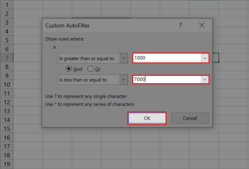This screenshot has height=169, width=249.
Task: Cancel the Custom AutoFilter dialog
Action: 190,118
